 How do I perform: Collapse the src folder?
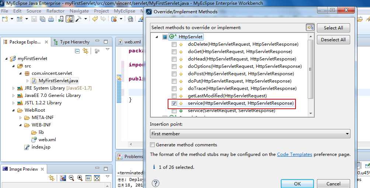[x=13, y=66]
